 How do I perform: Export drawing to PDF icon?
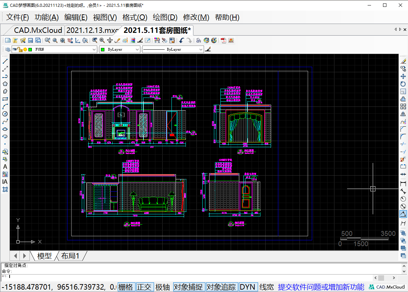pos(223,40)
